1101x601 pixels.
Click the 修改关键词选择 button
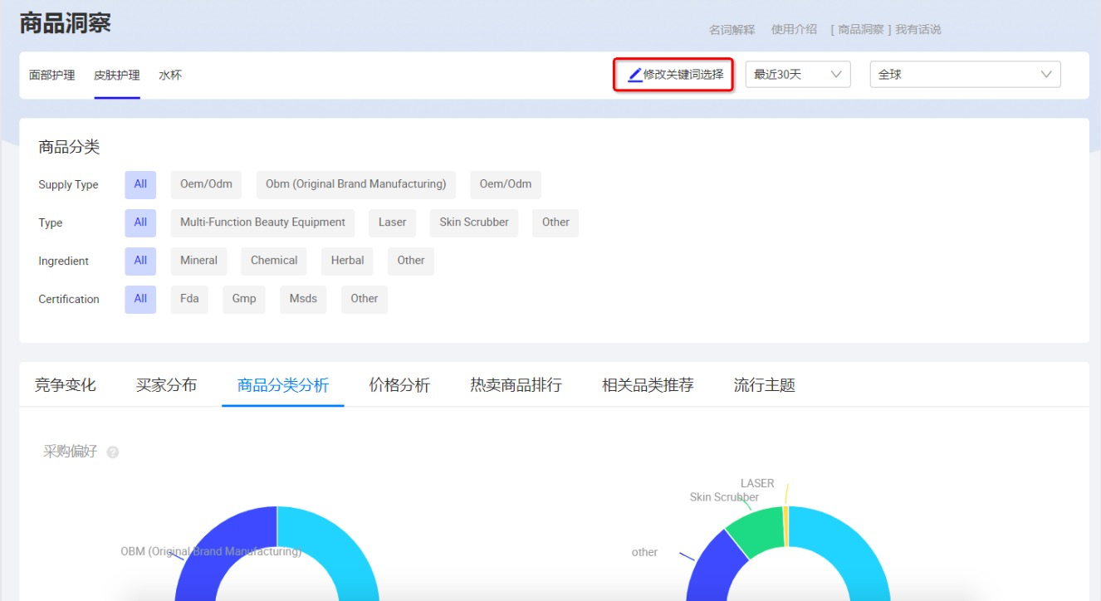pos(673,75)
